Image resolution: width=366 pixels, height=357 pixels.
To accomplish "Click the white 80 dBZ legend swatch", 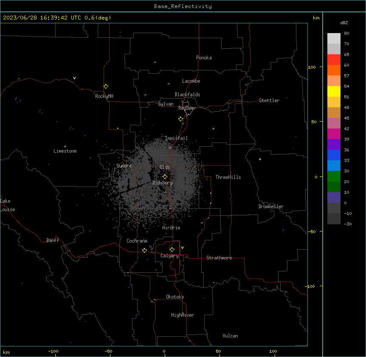I will pos(334,38).
